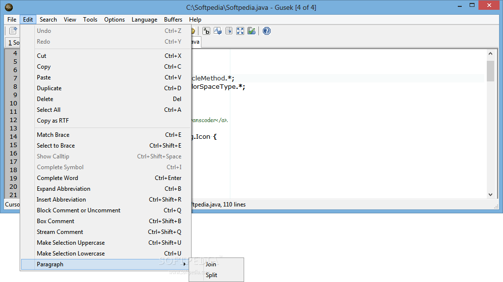This screenshot has width=503, height=282.
Task: Expand the Paragraph submenu arrow
Action: 185,264
